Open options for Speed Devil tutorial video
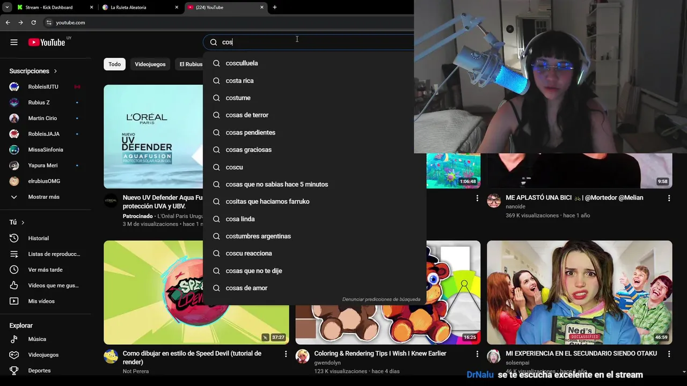Screen dimensions: 687x386 click(286, 354)
